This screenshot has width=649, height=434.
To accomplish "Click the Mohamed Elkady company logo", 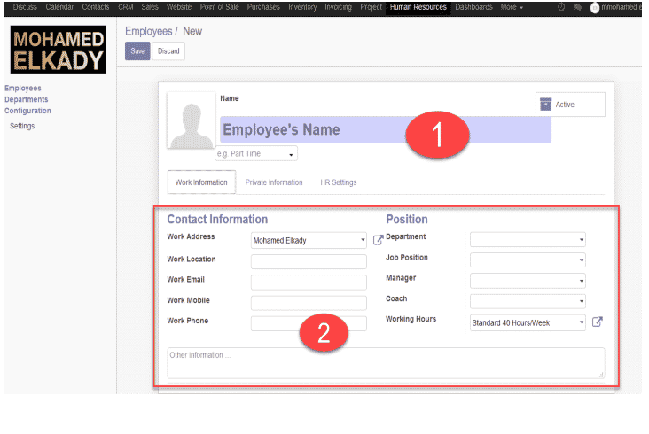I will (x=58, y=50).
